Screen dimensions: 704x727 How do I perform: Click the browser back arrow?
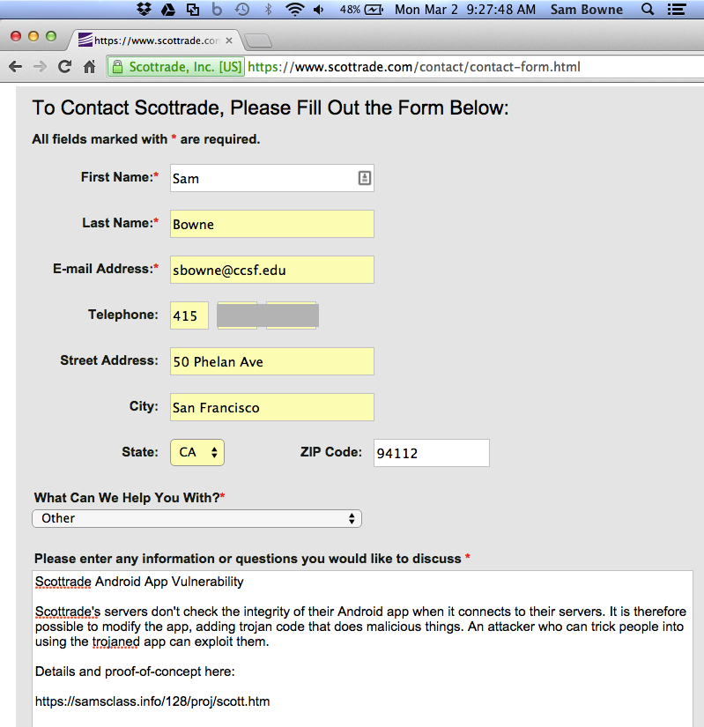coord(16,67)
